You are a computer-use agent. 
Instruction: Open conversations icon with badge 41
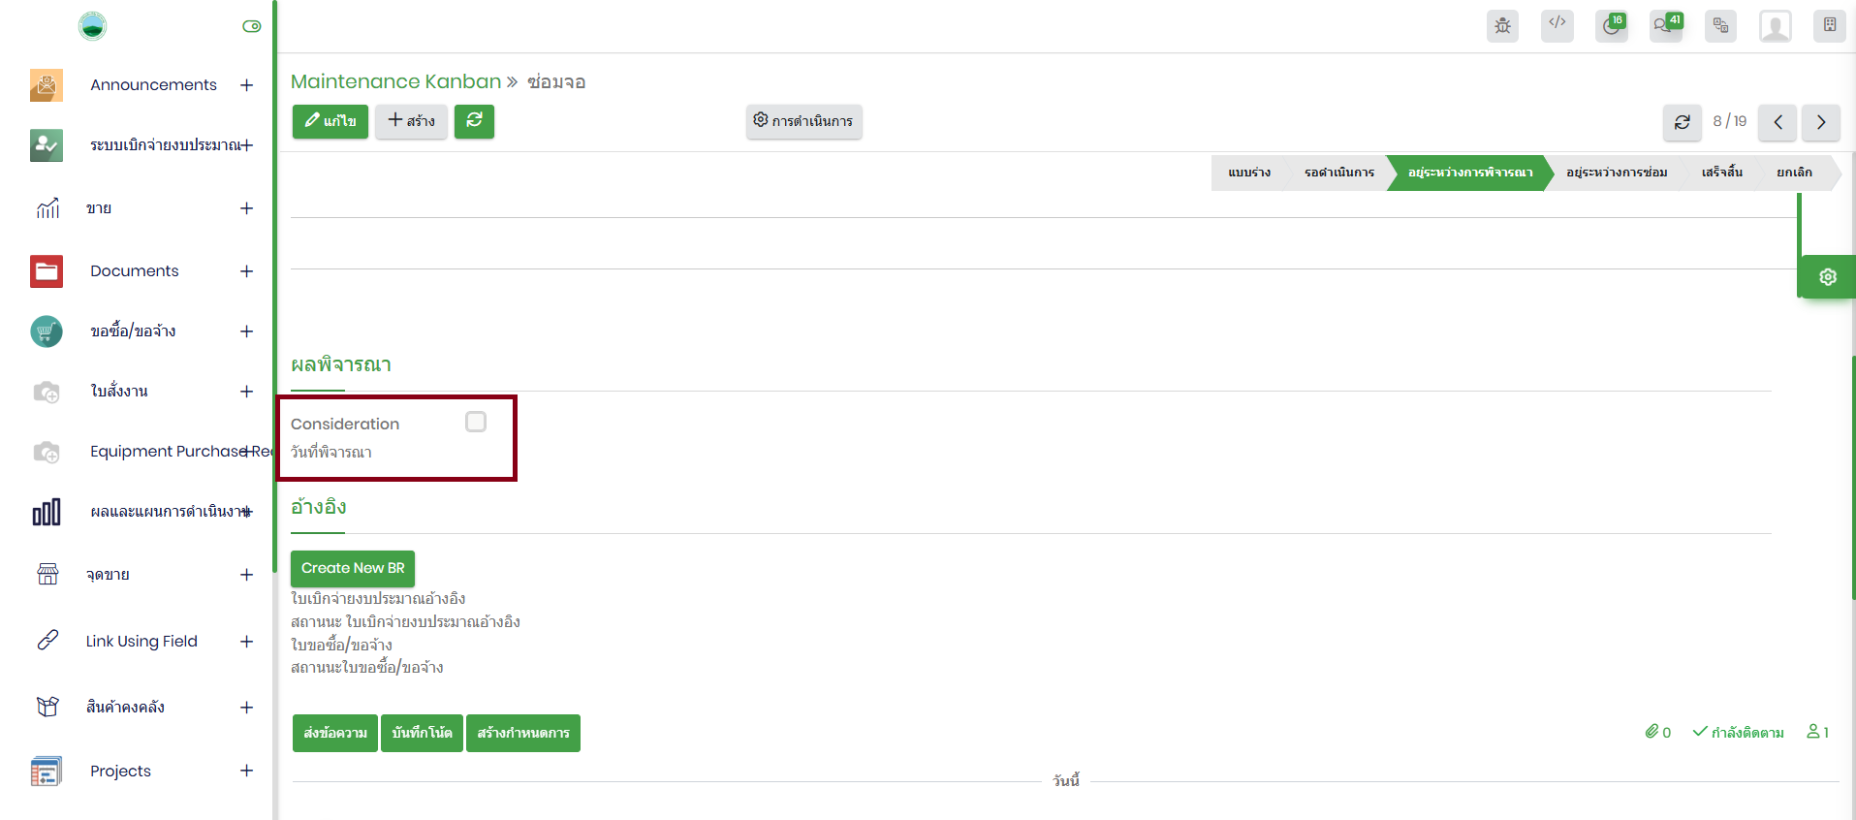coord(1665,26)
